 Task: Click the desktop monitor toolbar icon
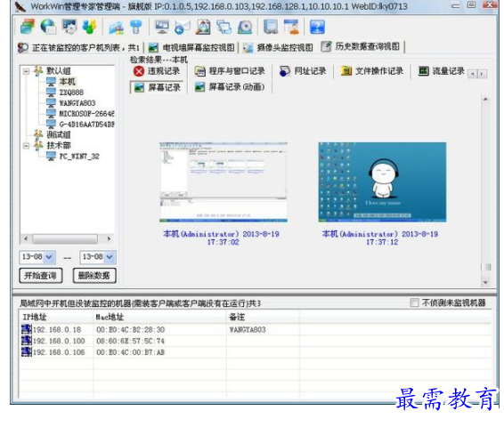pyautogui.click(x=162, y=27)
